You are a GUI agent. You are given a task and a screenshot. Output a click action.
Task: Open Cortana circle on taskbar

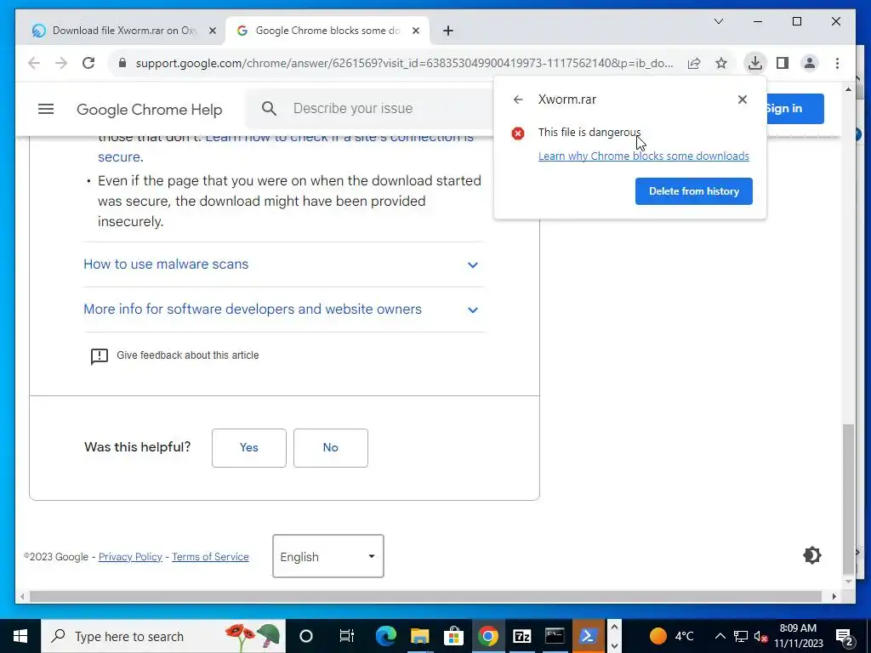306,636
